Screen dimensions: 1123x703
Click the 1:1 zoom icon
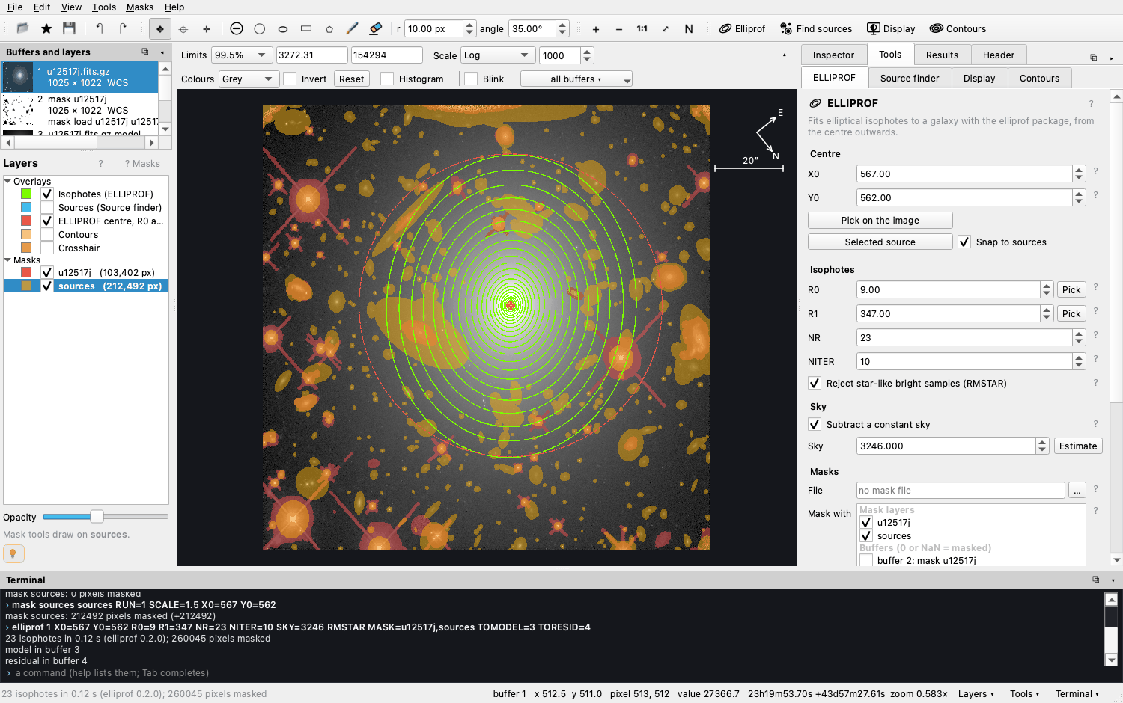(x=642, y=29)
